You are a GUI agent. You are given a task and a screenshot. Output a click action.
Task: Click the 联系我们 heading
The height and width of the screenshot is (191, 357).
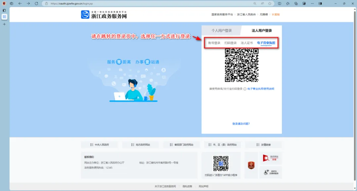[89, 157]
